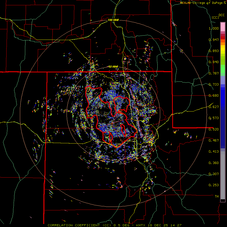Click the 0.680 scale value

pyautogui.click(x=214, y=96)
